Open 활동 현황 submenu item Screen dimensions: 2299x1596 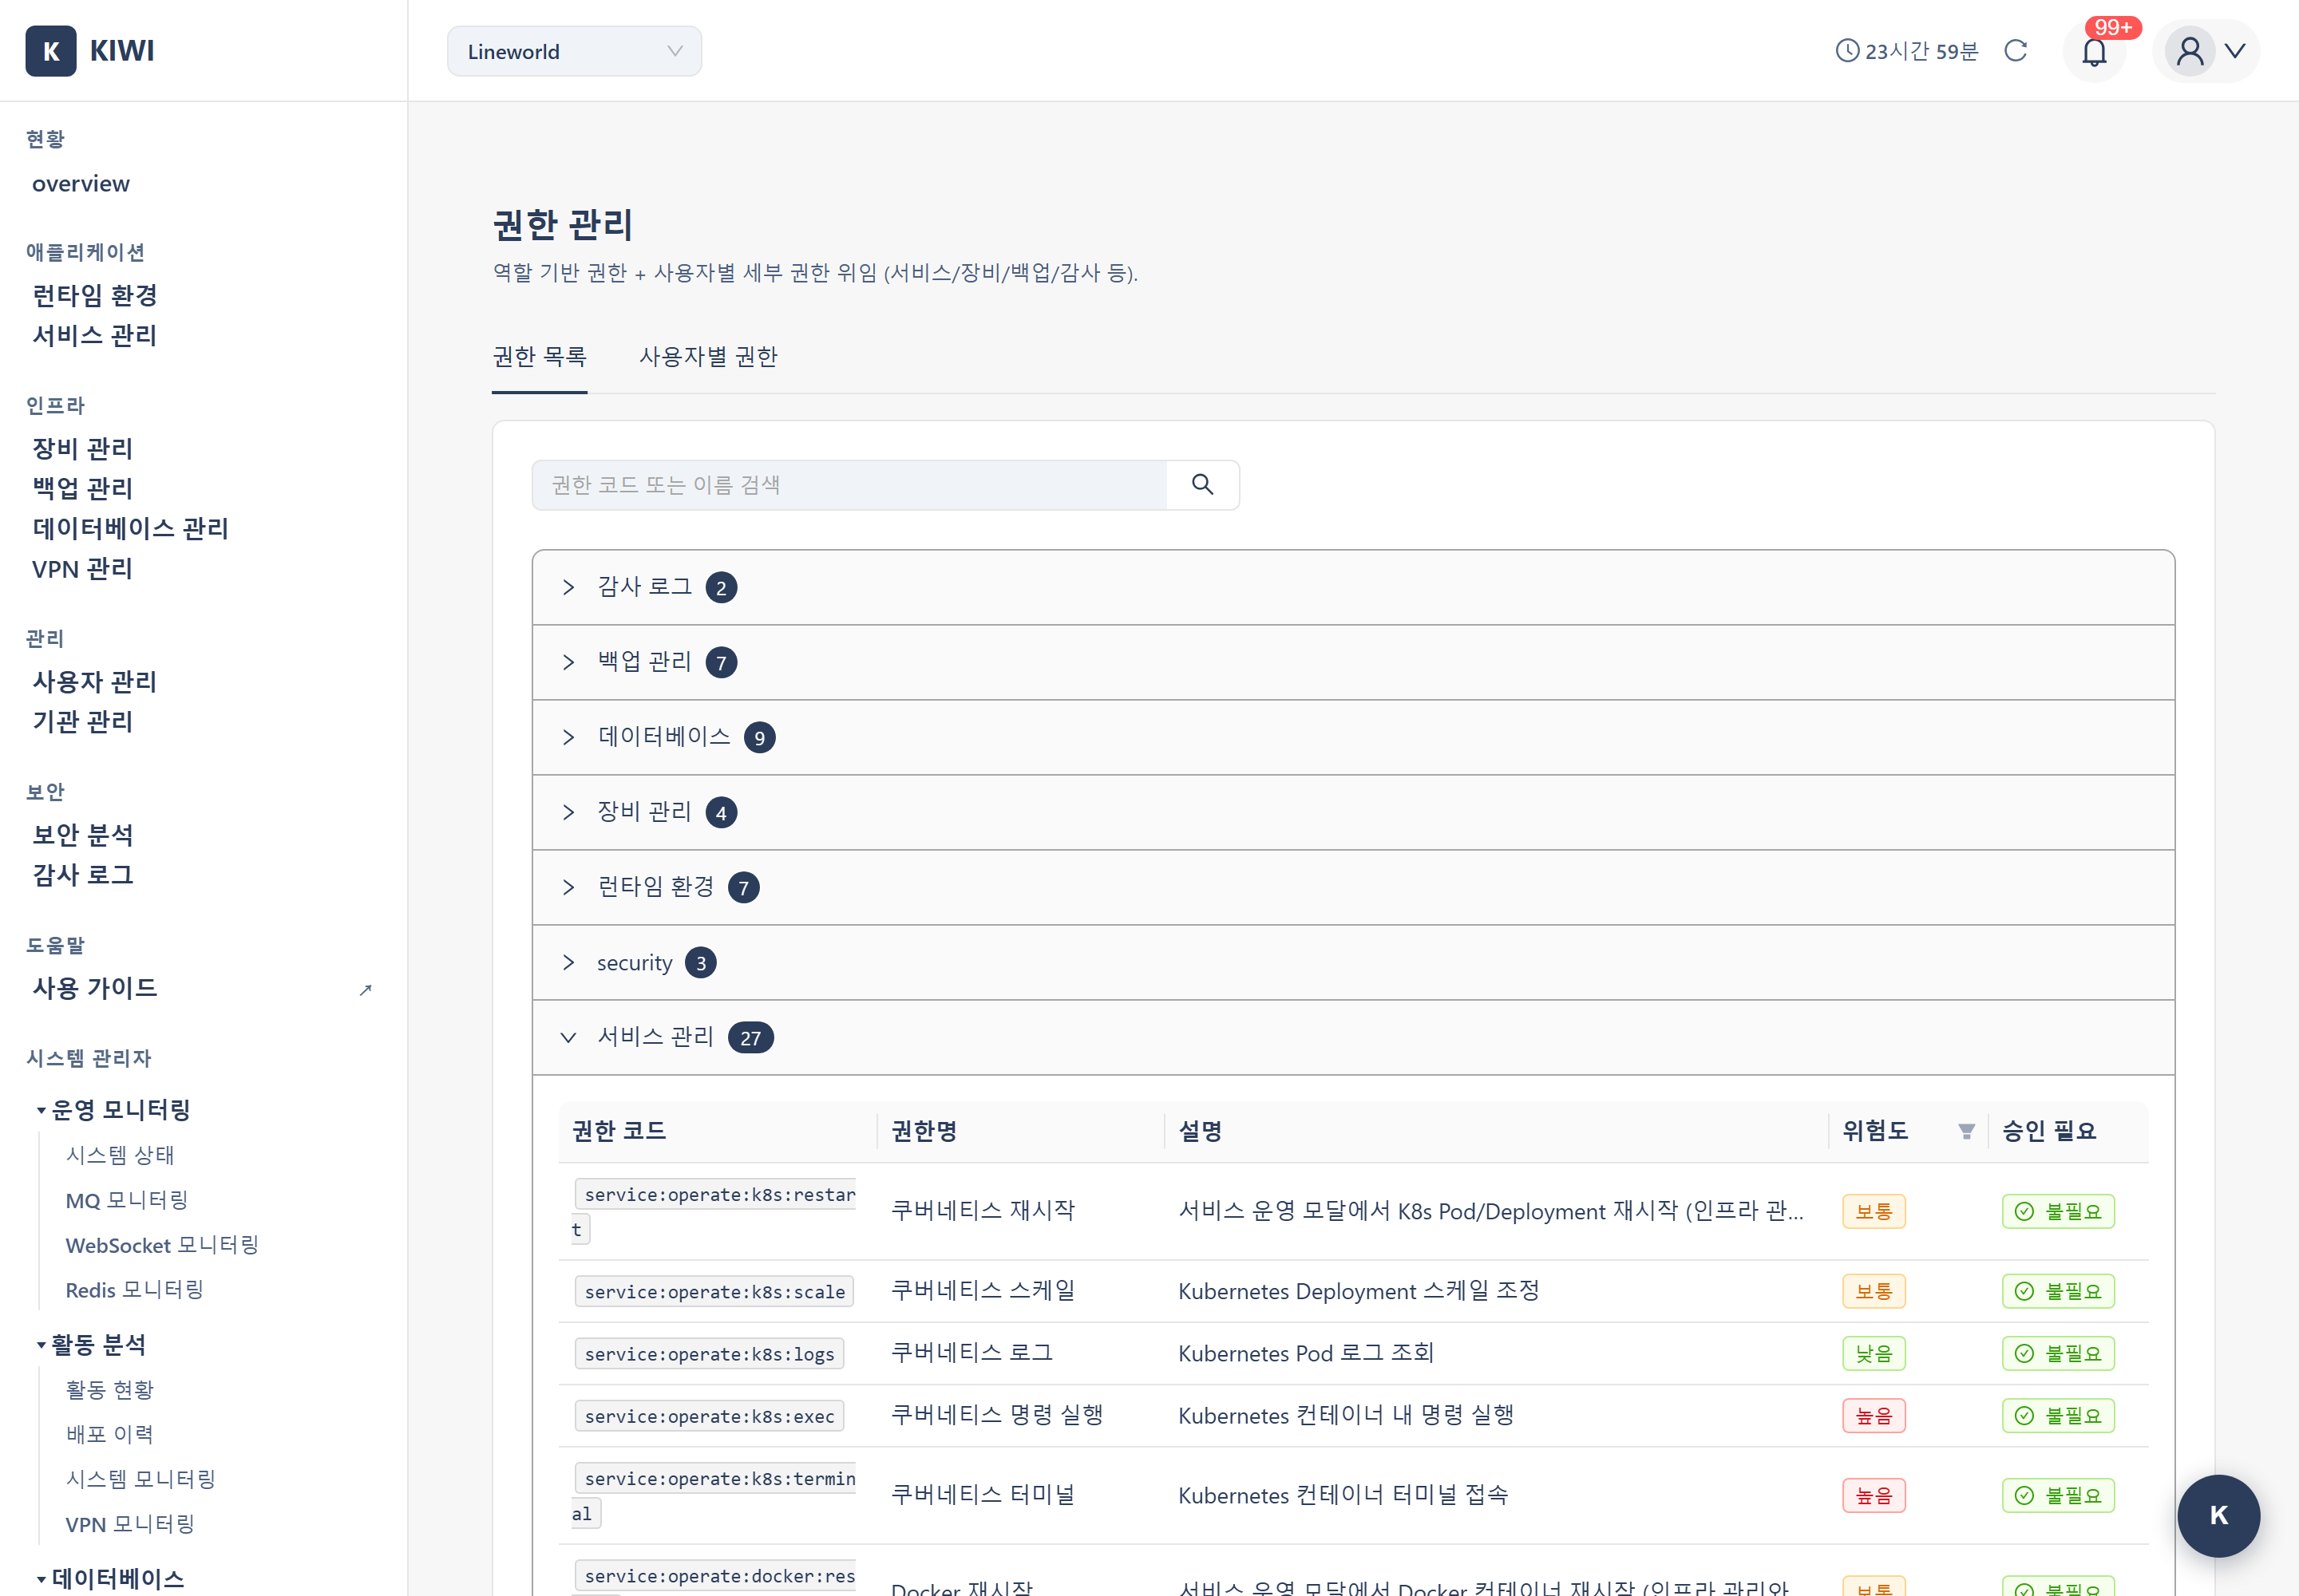coord(110,1389)
